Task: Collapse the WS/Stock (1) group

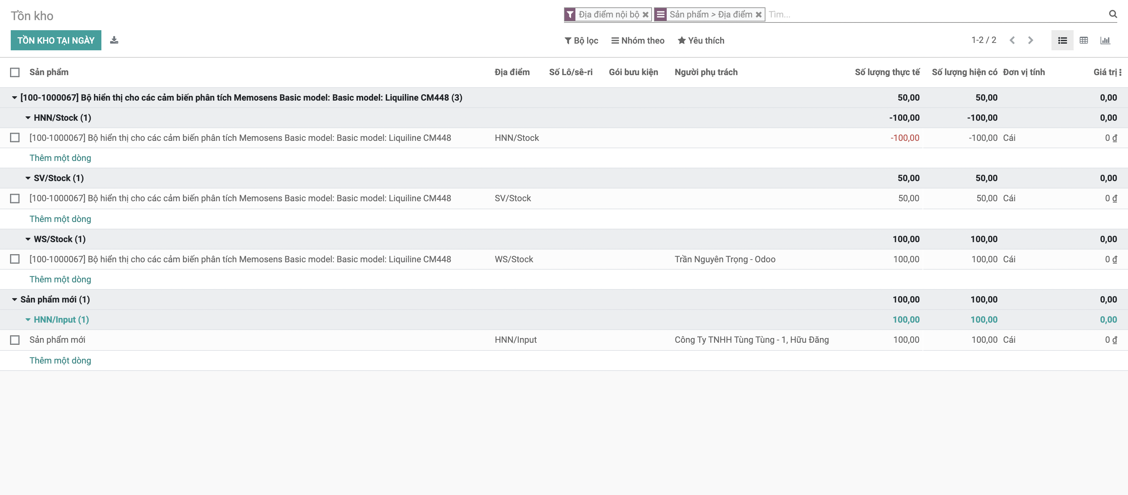Action: click(x=55, y=239)
